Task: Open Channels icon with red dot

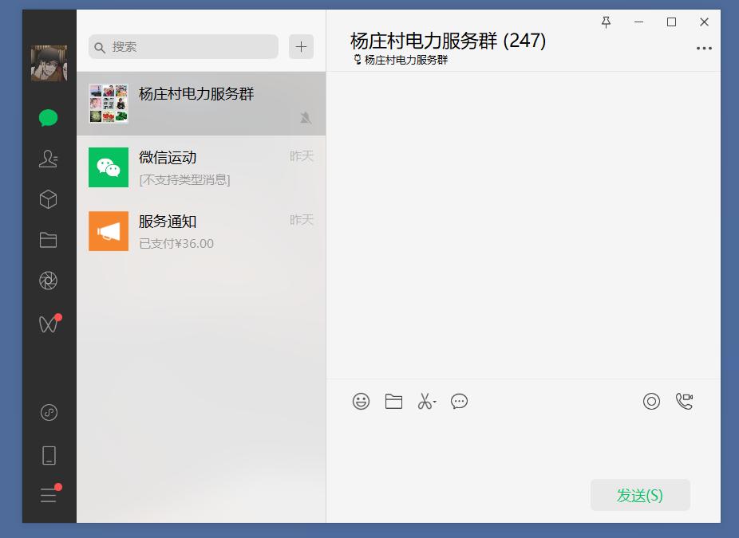Action: pyautogui.click(x=48, y=323)
